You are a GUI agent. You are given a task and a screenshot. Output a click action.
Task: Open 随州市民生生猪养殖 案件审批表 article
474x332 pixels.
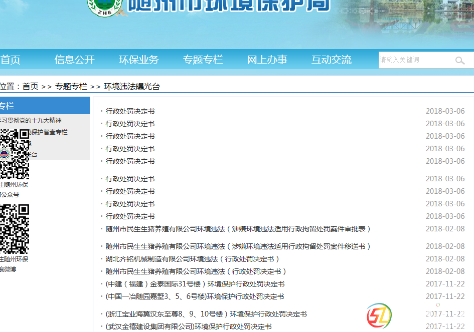pyautogui.click(x=238, y=229)
